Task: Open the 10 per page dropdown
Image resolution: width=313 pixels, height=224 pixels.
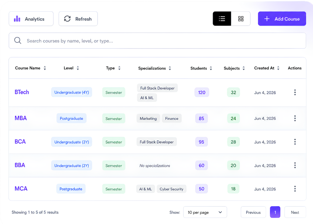Action: click(x=205, y=212)
